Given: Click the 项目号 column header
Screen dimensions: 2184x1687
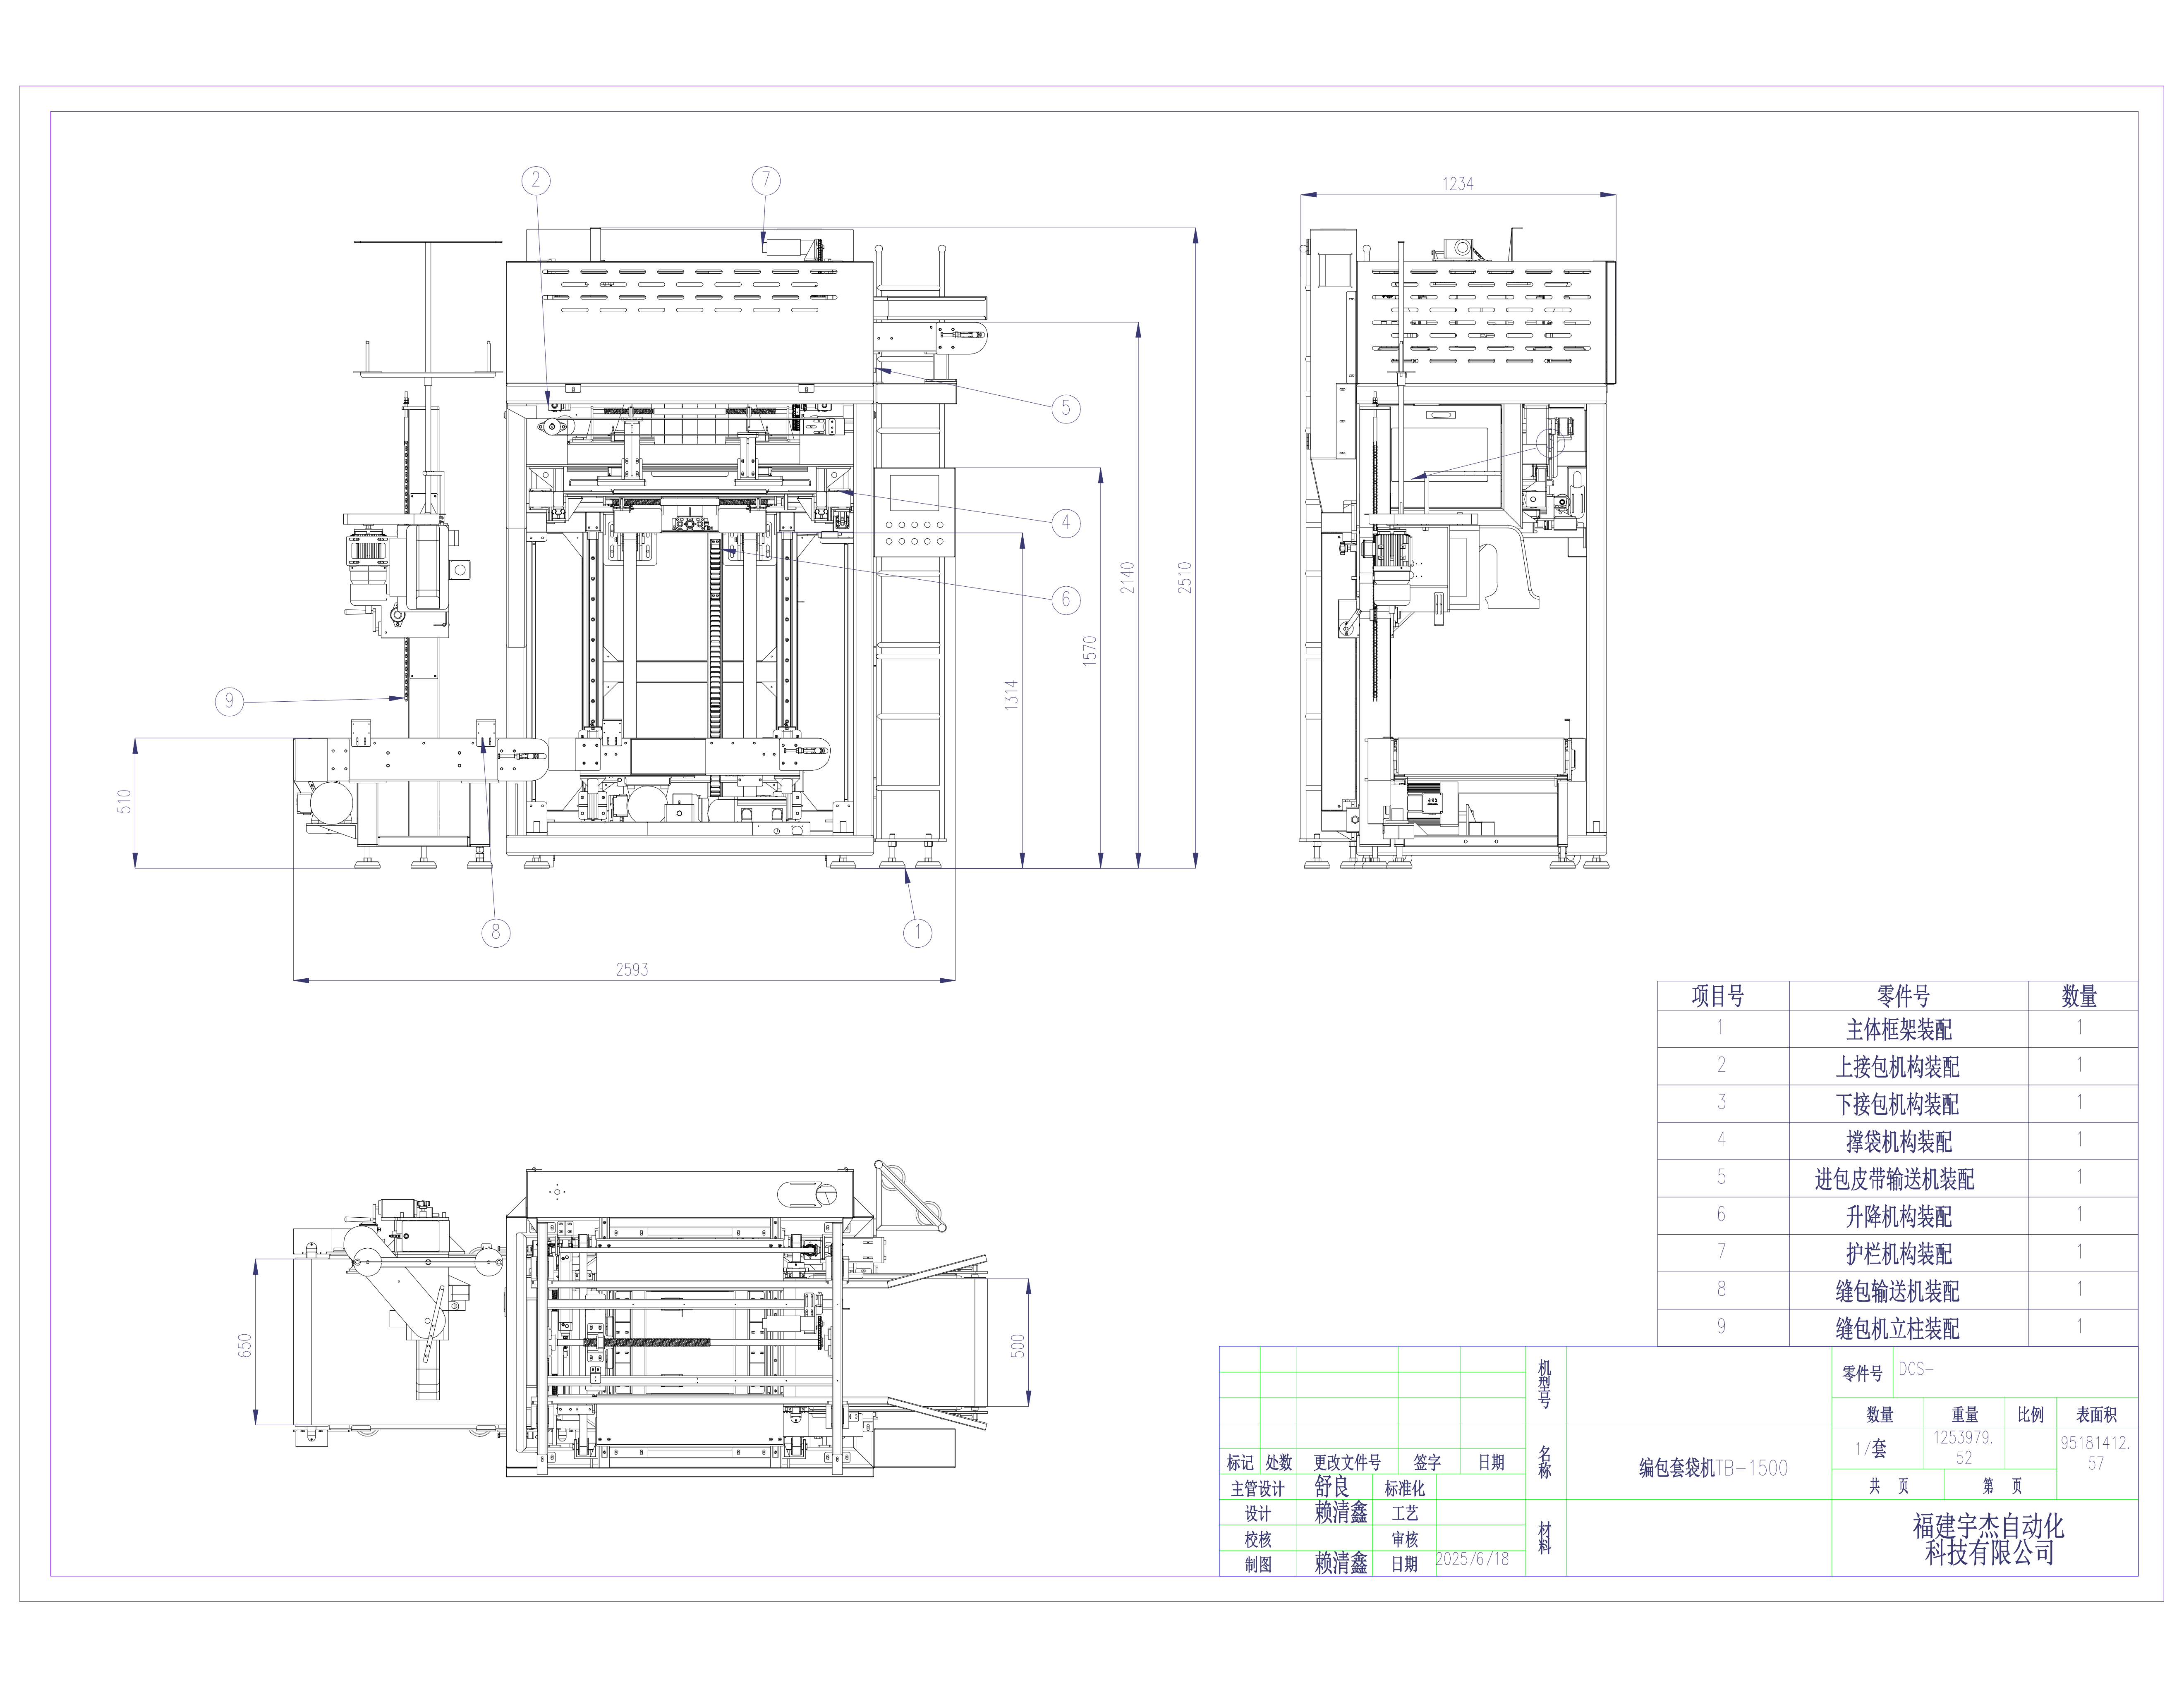Looking at the screenshot, I should tap(1718, 995).
